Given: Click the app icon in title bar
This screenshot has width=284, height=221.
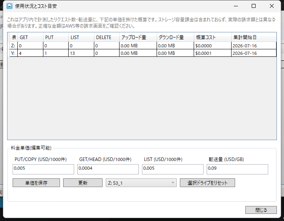Looking at the screenshot, I should coord(9,6).
